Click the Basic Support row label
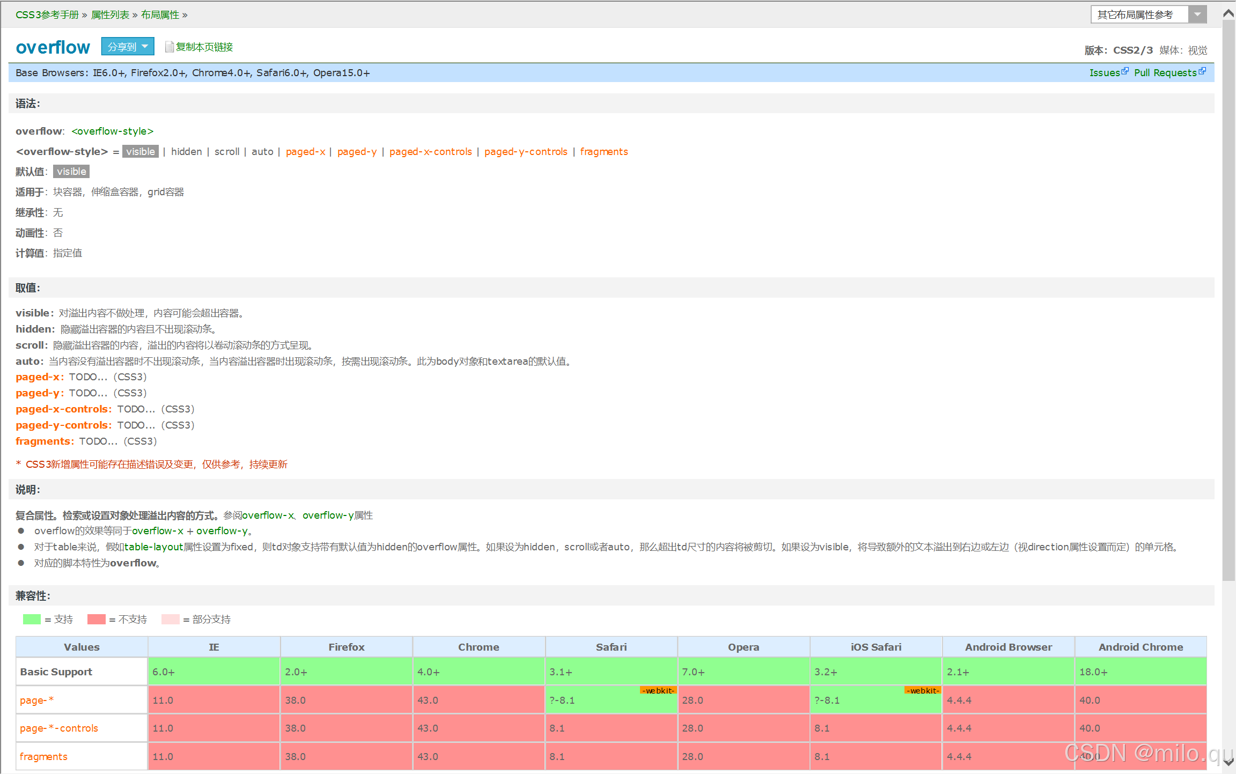The width and height of the screenshot is (1236, 774). coord(82,672)
